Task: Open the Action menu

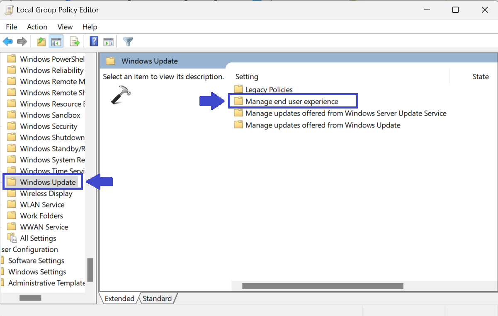Action: pos(37,27)
